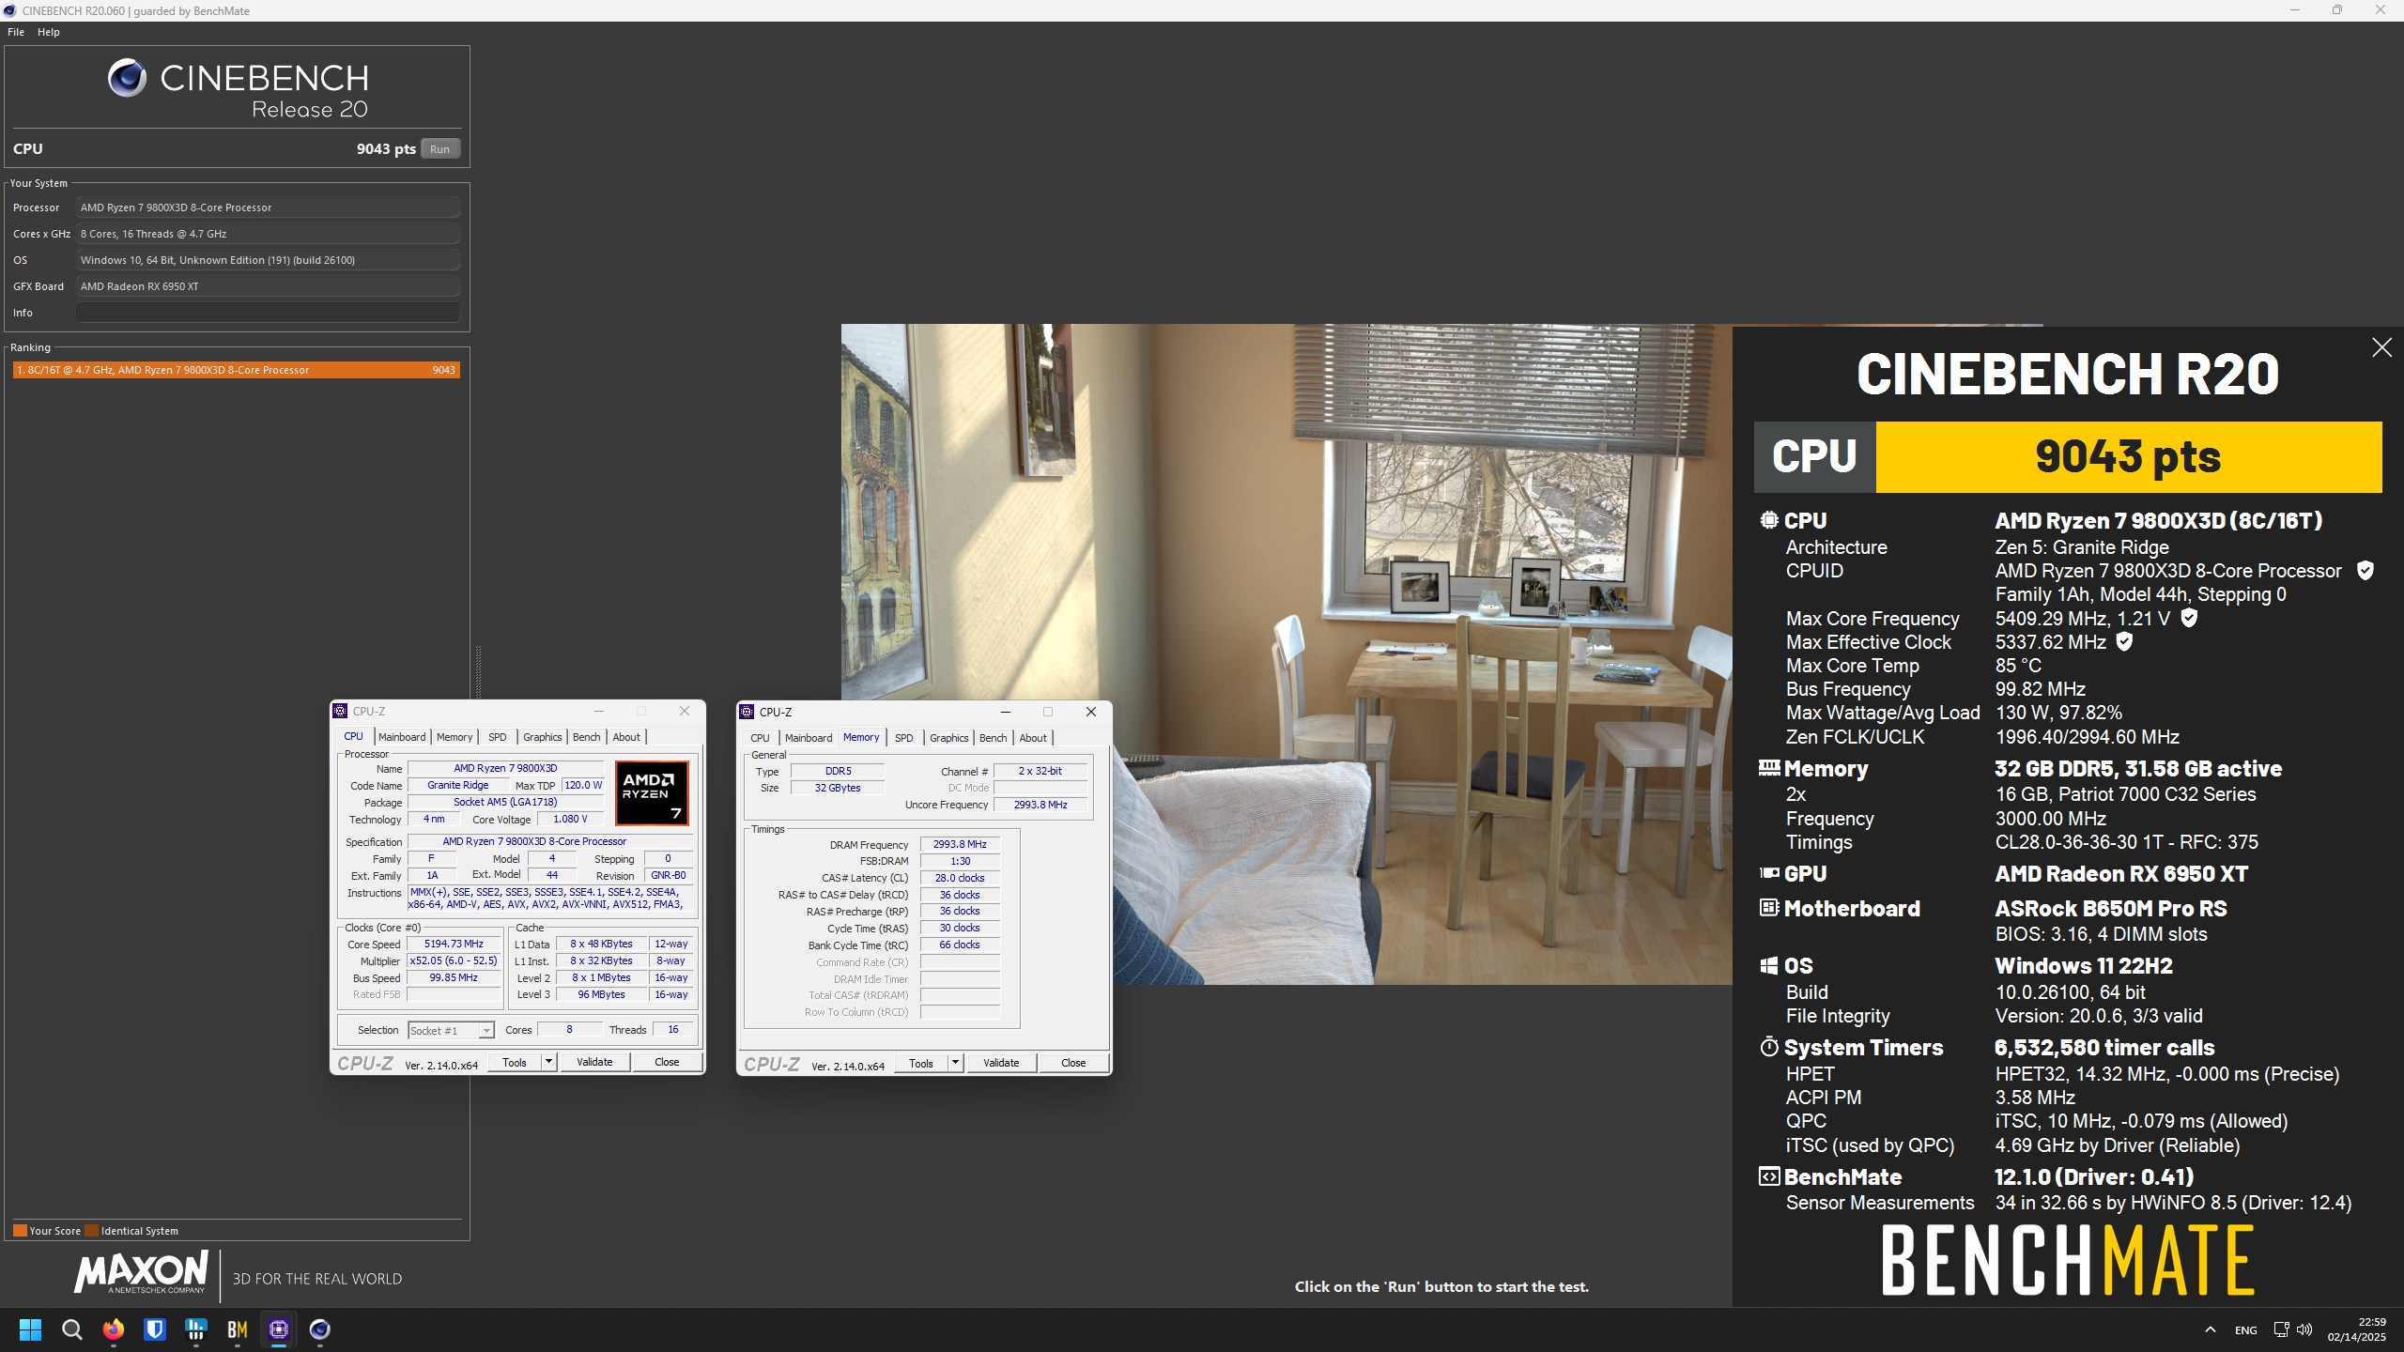Click the AMD Ryzen 7 logo in CPU-Z
Image resolution: width=2404 pixels, height=1352 pixels.
coord(652,792)
